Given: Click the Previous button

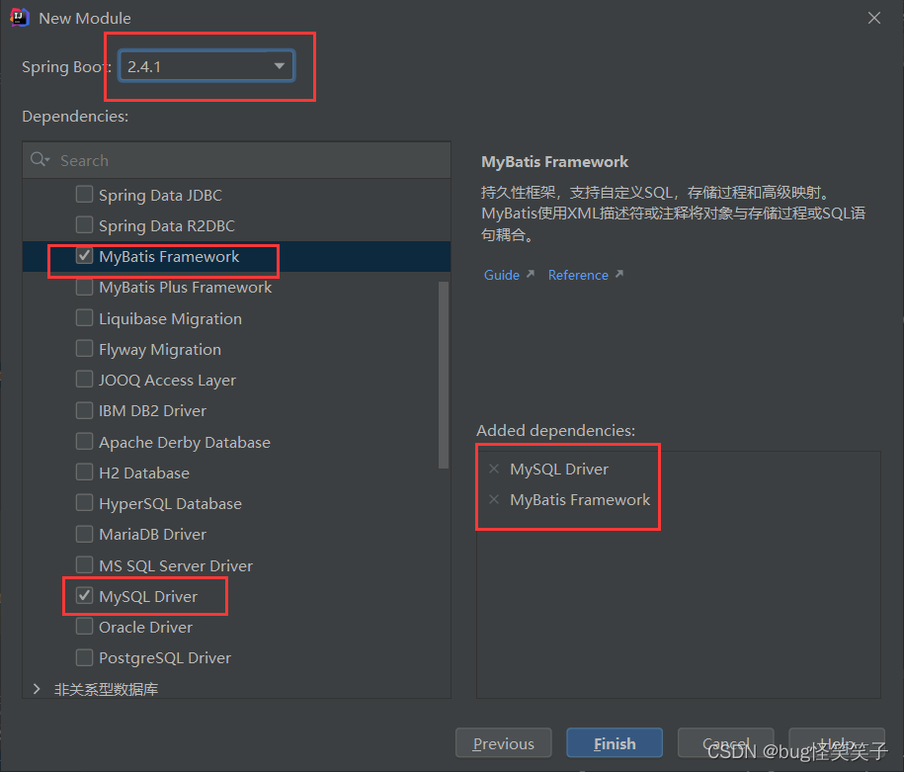Looking at the screenshot, I should 503,743.
